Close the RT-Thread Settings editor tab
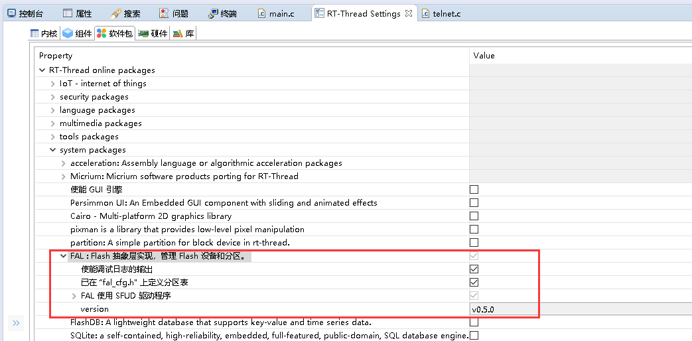 (409, 13)
